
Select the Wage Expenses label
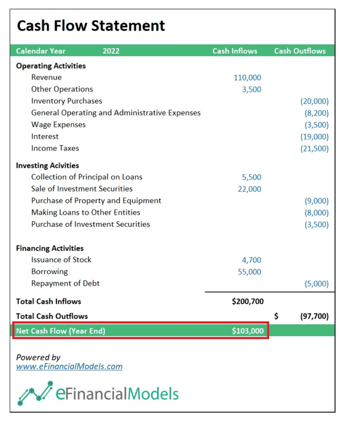[58, 125]
